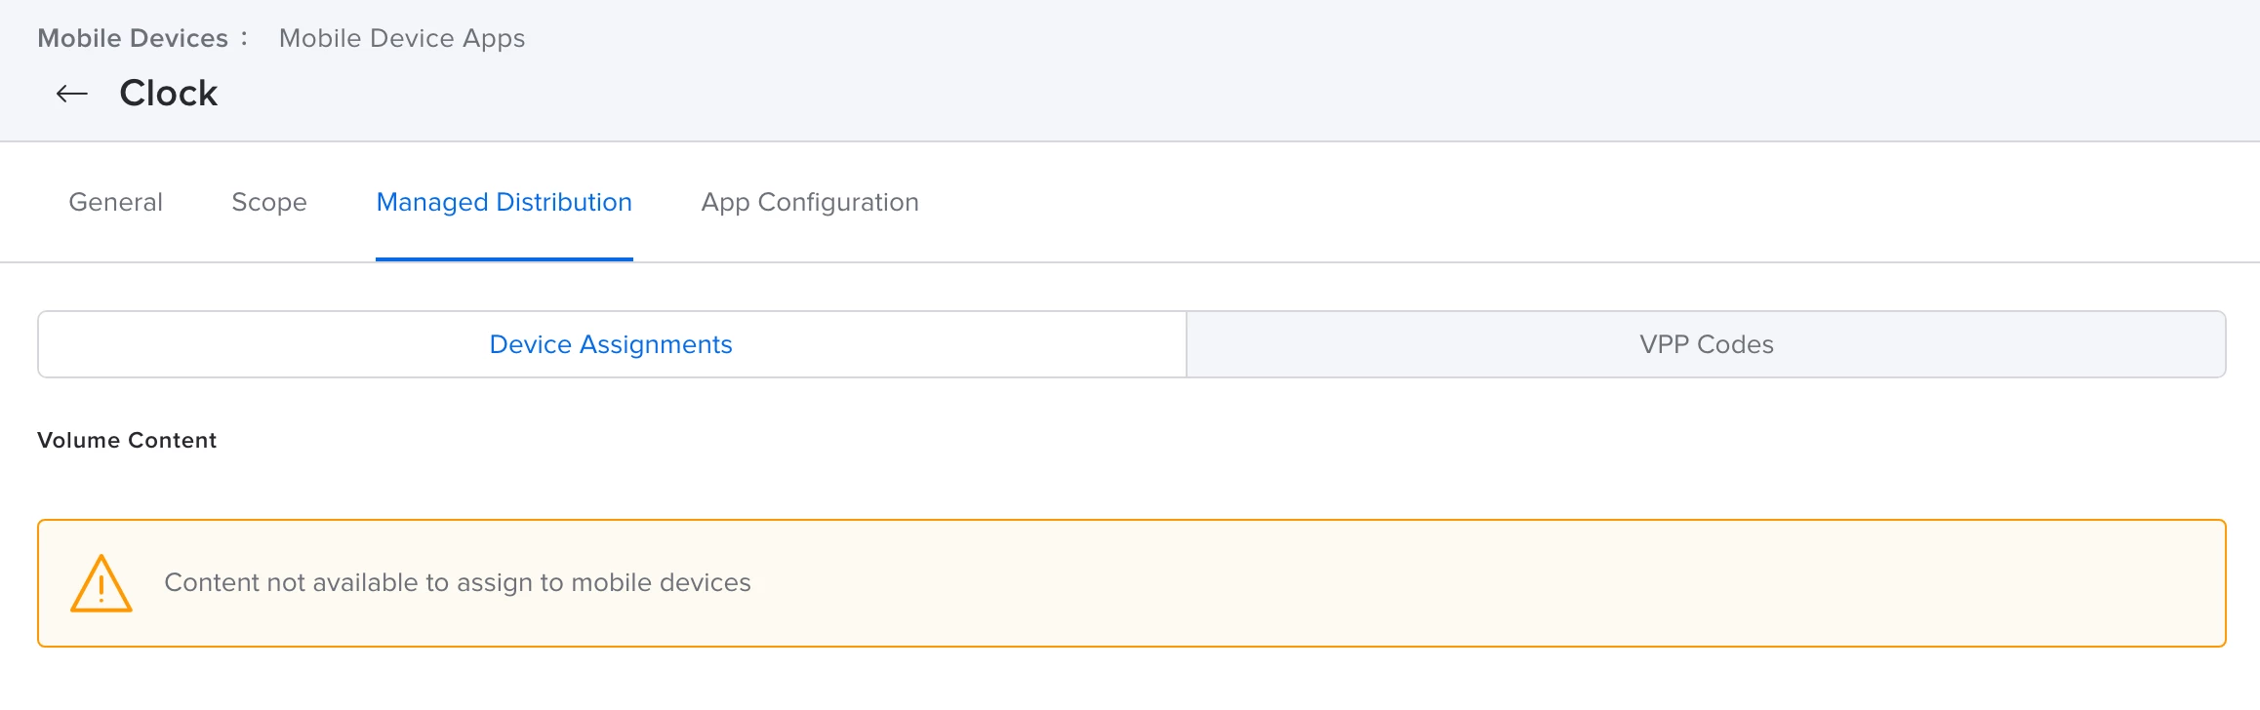The height and width of the screenshot is (710, 2260).
Task: Click empty tab bar area after App Configuration
Action: pos(1561,202)
